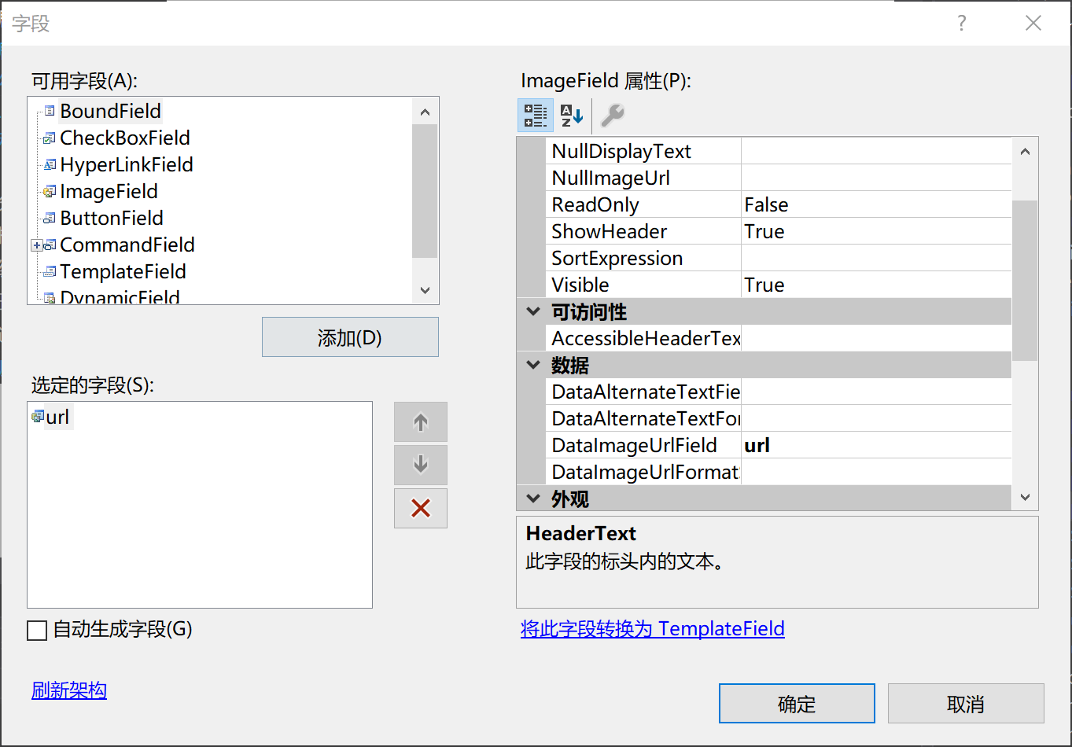Viewport: 1072px width, 747px height.
Task: Expand the CommandField tree node
Action: click(x=36, y=245)
